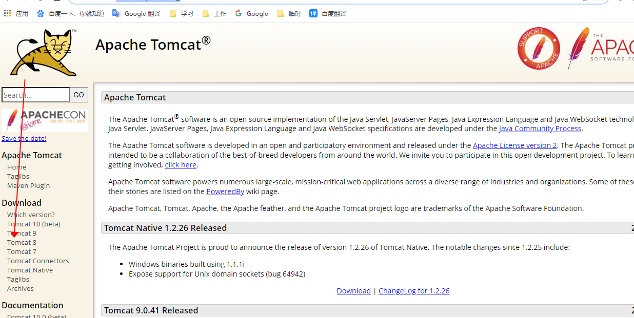Open Home under Apache Tomcat

[16, 167]
